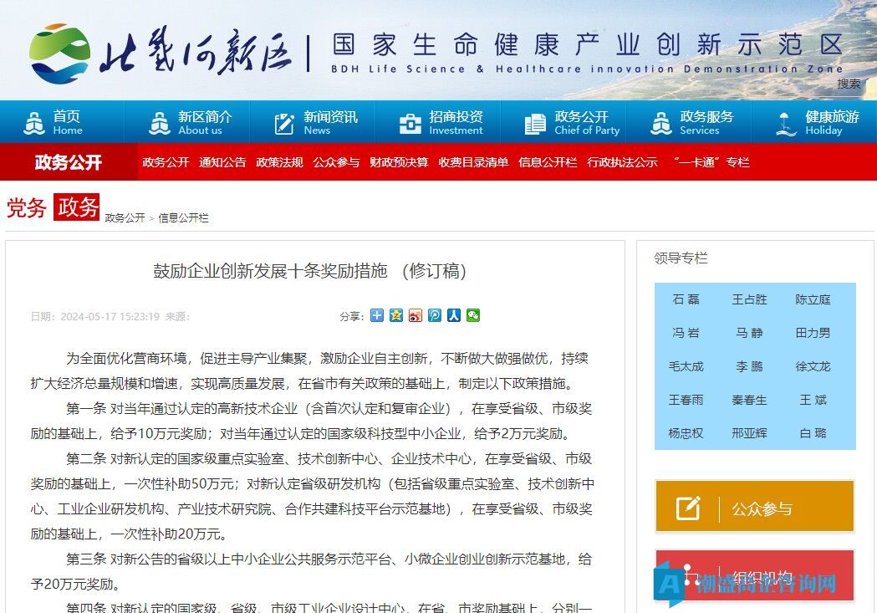The width and height of the screenshot is (877, 613).
Task: Click 信息公开栏 in the breadcrumb
Action: (183, 218)
